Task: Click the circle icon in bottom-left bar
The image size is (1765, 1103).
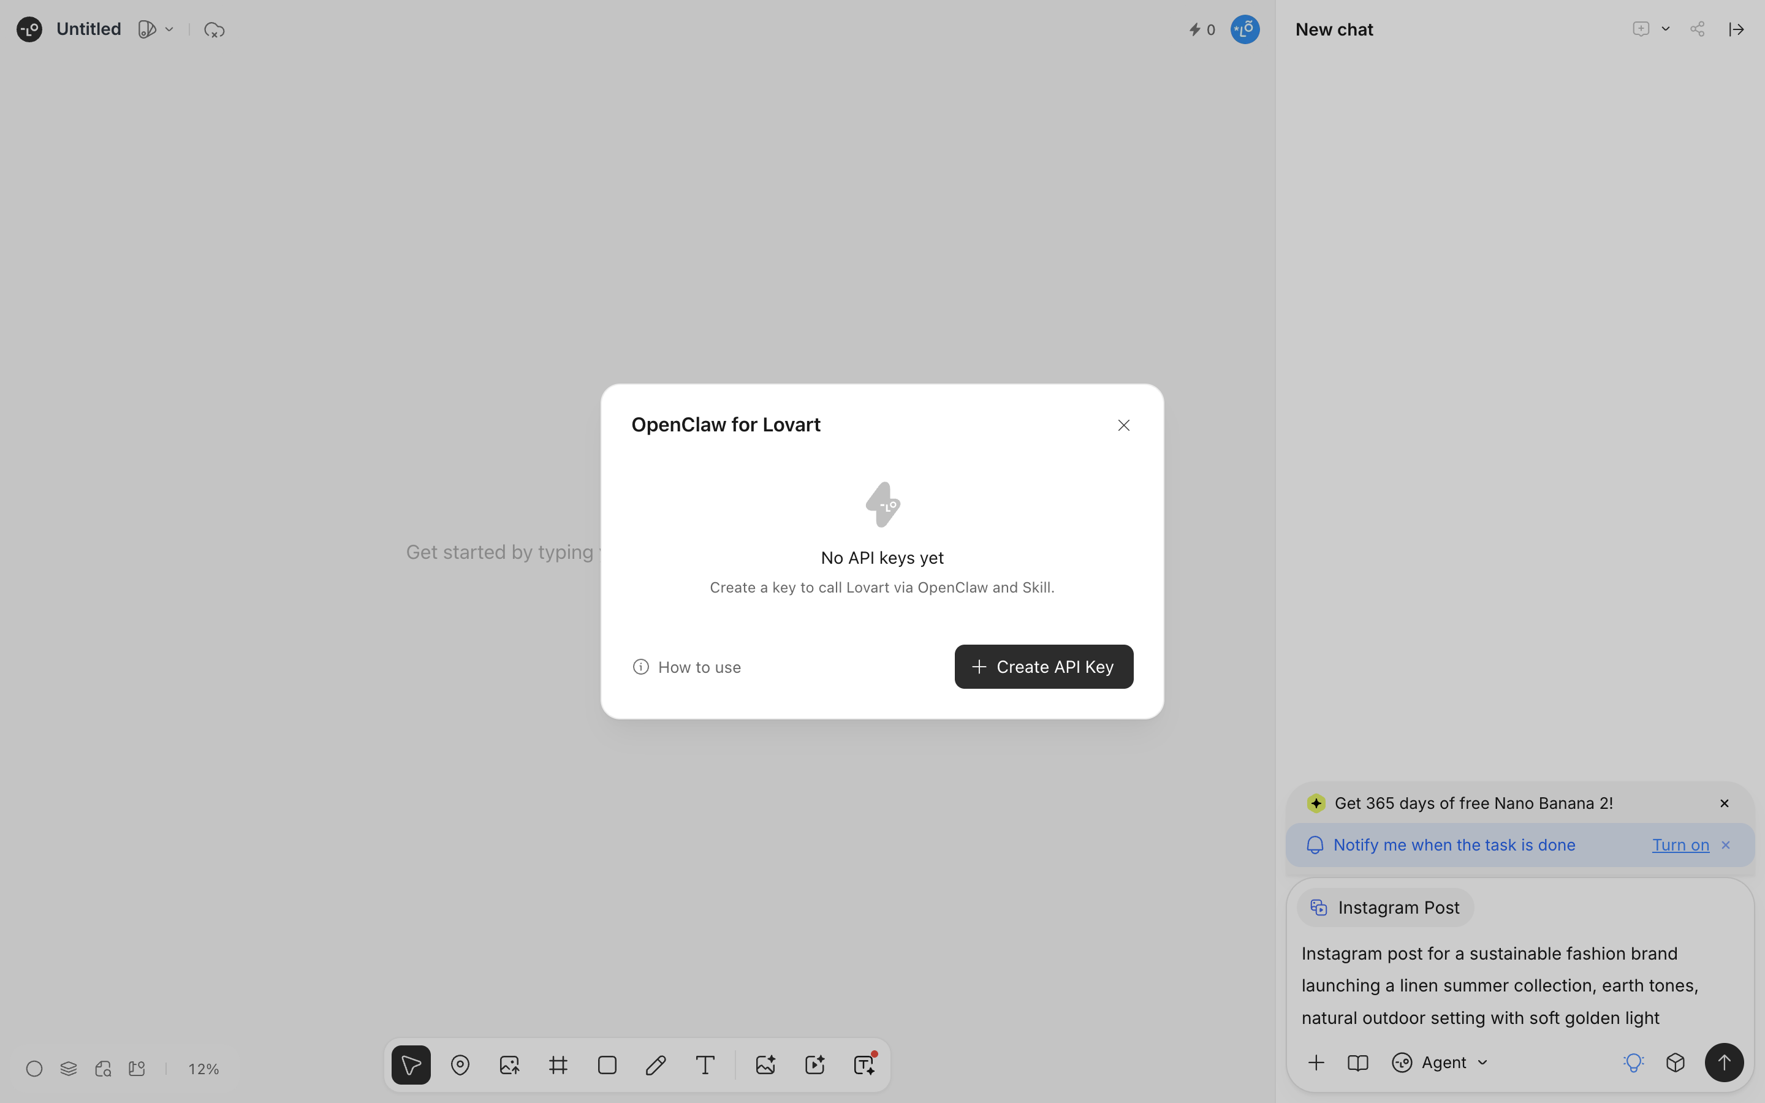Action: point(34,1069)
